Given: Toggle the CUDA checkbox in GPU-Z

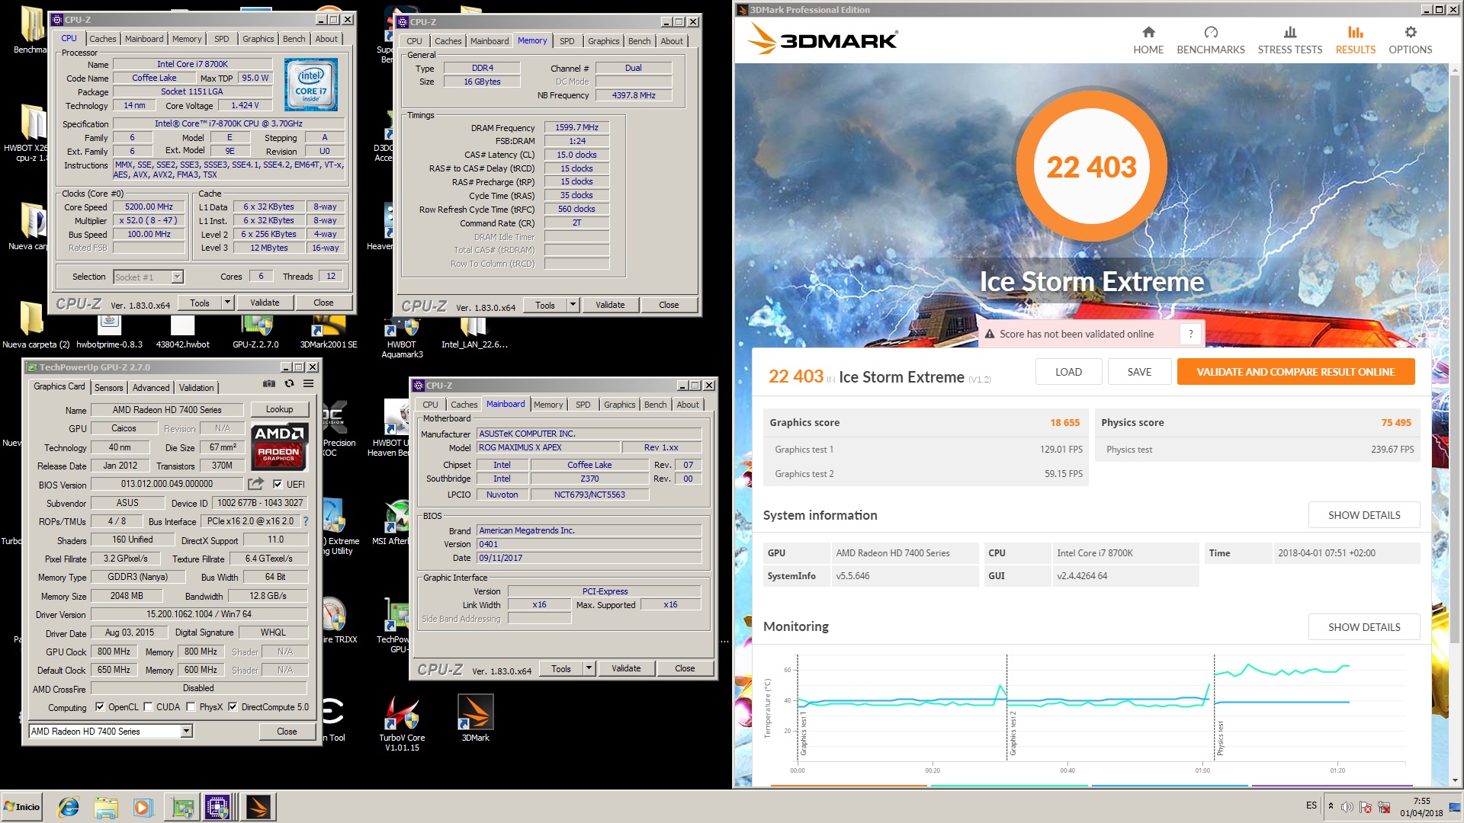Looking at the screenshot, I should [148, 707].
